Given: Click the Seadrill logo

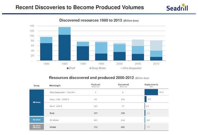Looking at the screenshot, I should click(x=177, y=7).
